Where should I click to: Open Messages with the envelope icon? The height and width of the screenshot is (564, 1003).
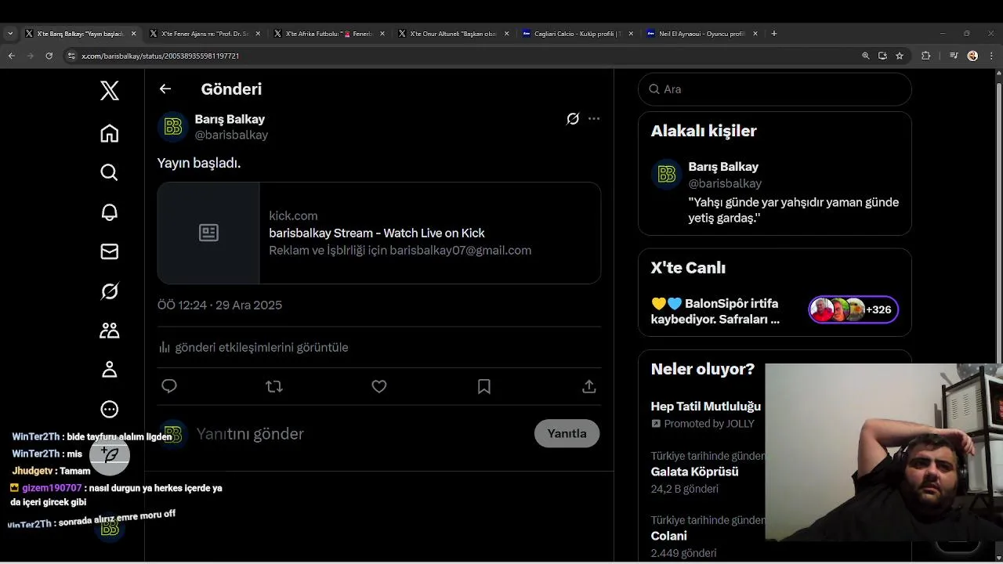[x=110, y=251]
